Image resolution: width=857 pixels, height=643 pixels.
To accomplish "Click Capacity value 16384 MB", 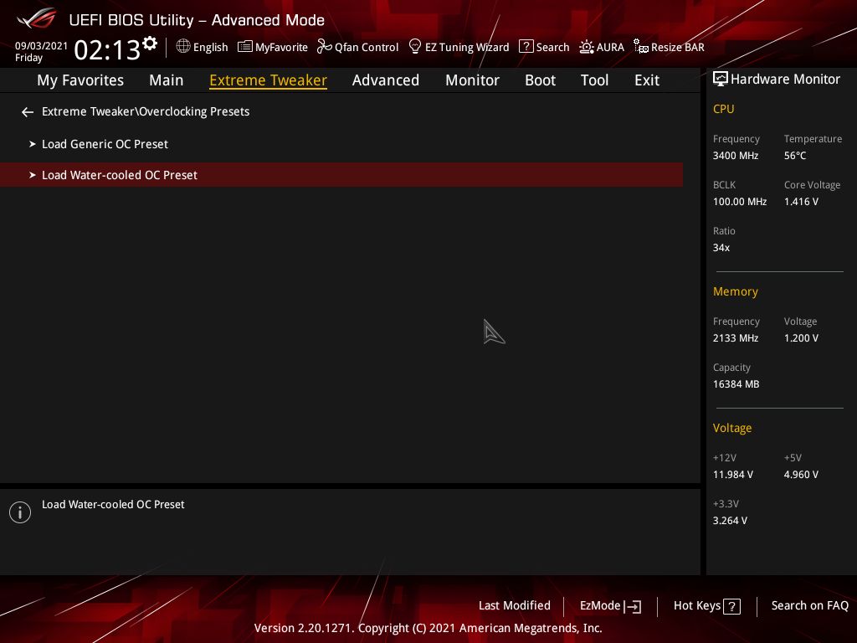I will pos(736,384).
